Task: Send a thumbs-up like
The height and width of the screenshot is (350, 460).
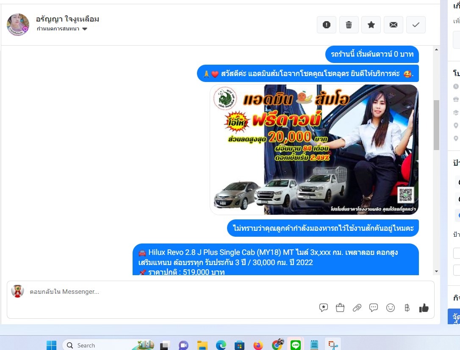Action: pos(424,308)
